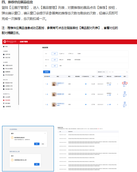Toggle the blue CF status dot in first row

86,84
